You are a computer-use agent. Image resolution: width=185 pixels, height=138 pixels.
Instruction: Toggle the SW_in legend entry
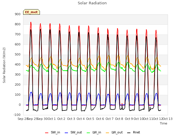[x=53, y=132]
